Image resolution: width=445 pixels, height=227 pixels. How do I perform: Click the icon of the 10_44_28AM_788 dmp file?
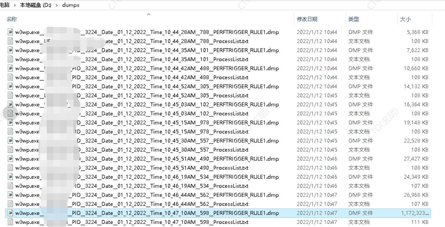10,32
